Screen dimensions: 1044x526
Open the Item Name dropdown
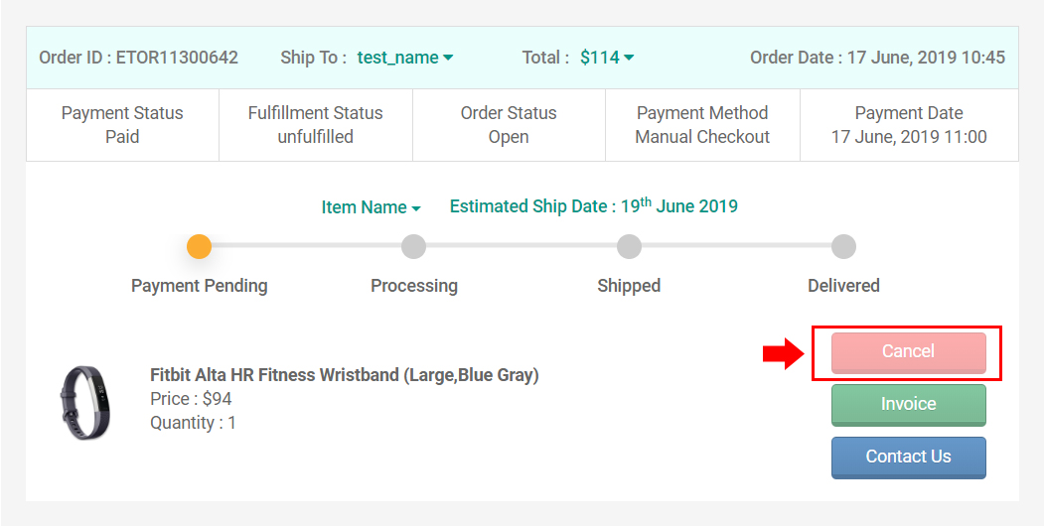coord(371,207)
